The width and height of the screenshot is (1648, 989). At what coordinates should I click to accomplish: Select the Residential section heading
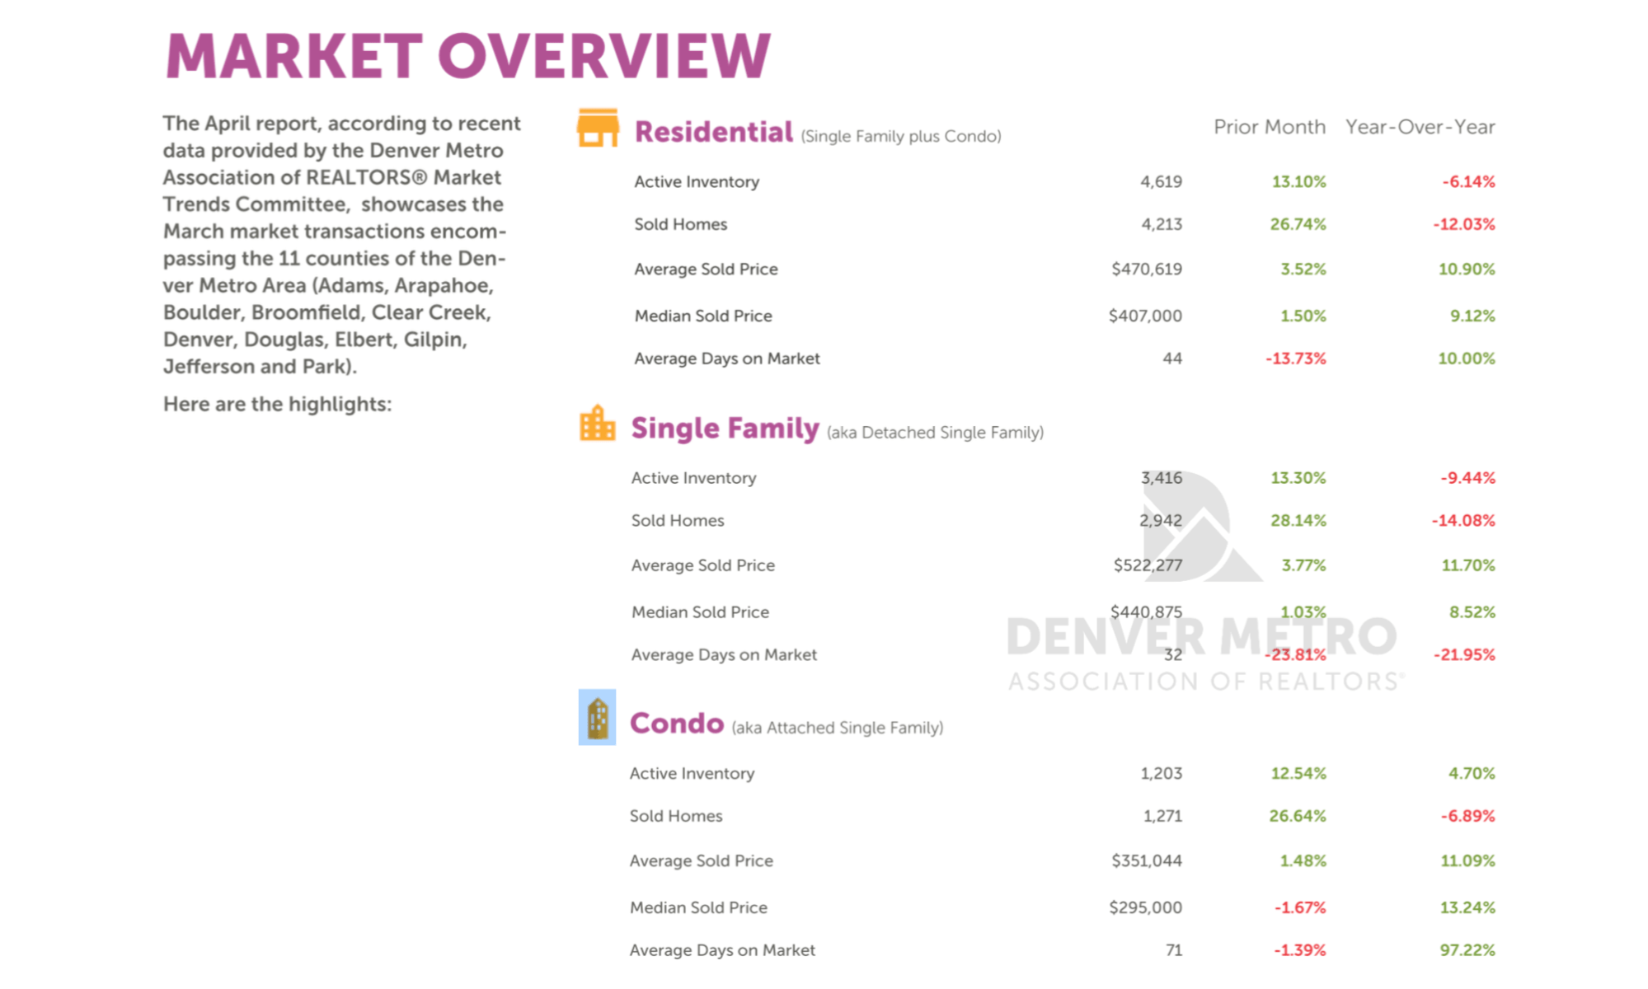point(713,132)
